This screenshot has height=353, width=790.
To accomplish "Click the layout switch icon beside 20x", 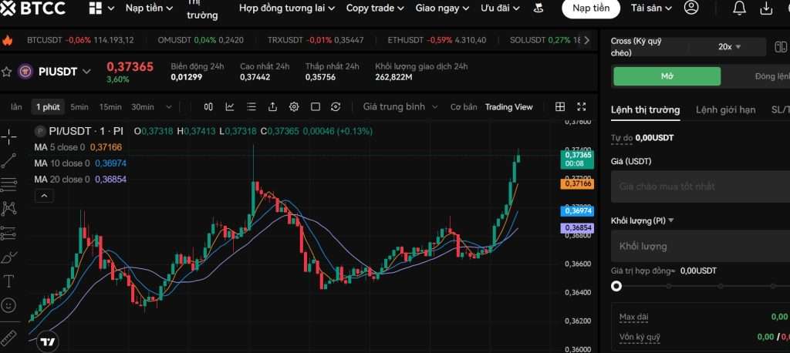I will pyautogui.click(x=781, y=47).
